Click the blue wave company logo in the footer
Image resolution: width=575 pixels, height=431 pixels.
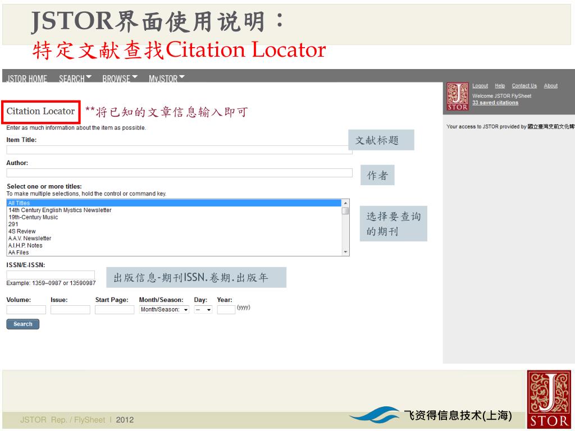click(375, 415)
